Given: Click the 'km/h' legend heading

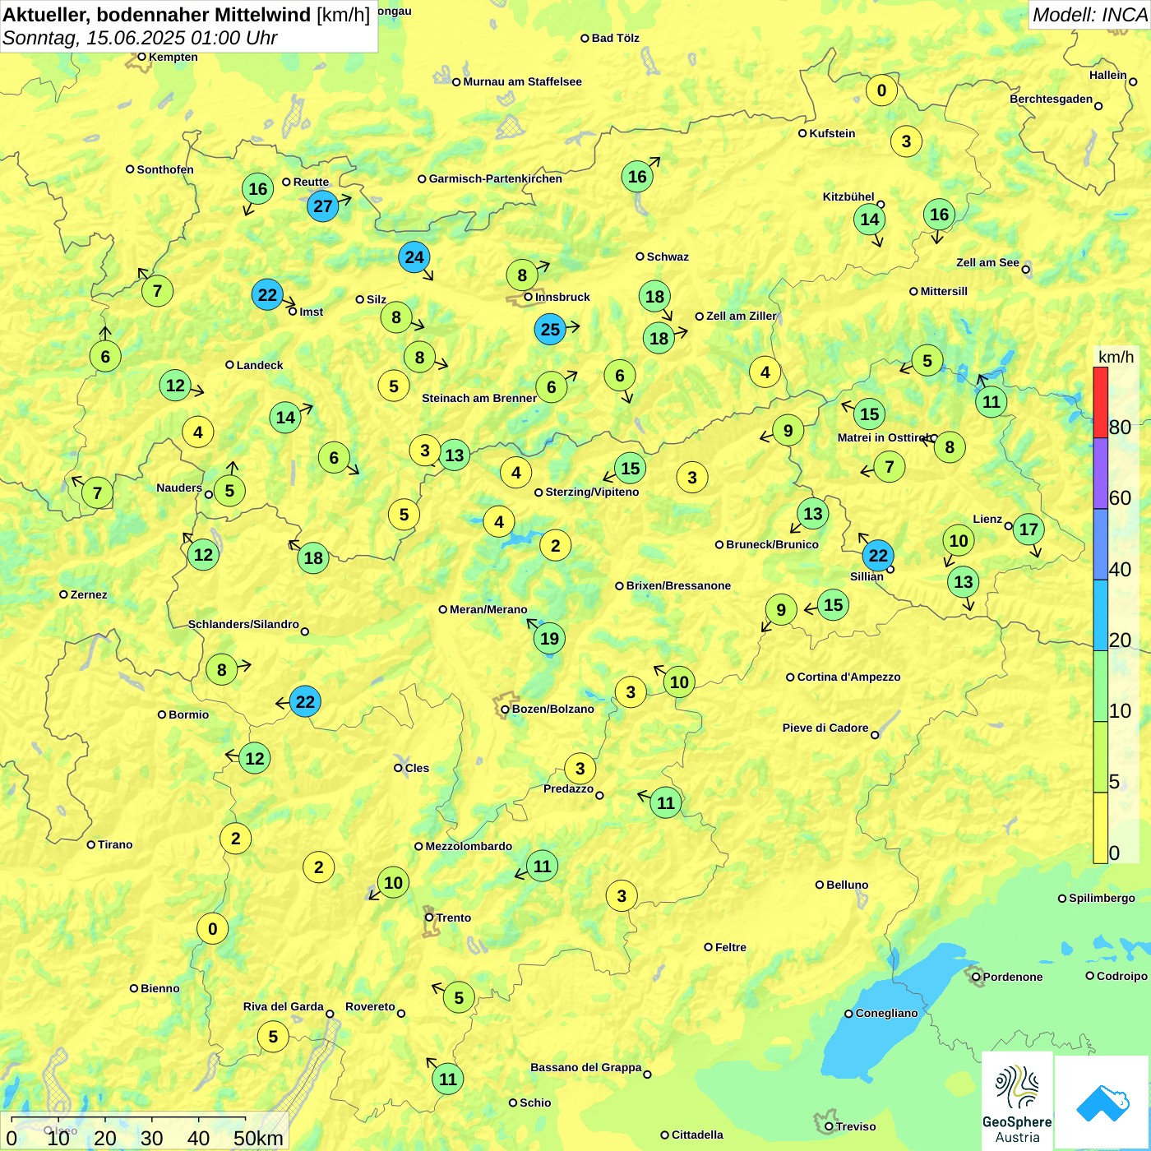Looking at the screenshot, I should coord(1116,357).
